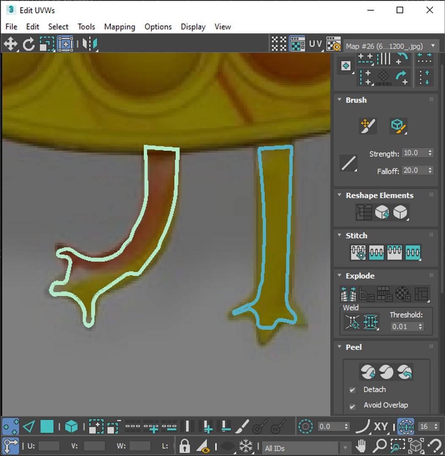Click Stitch to Target icon
Viewport: 445px width, 456px height.
pyautogui.click(x=358, y=252)
